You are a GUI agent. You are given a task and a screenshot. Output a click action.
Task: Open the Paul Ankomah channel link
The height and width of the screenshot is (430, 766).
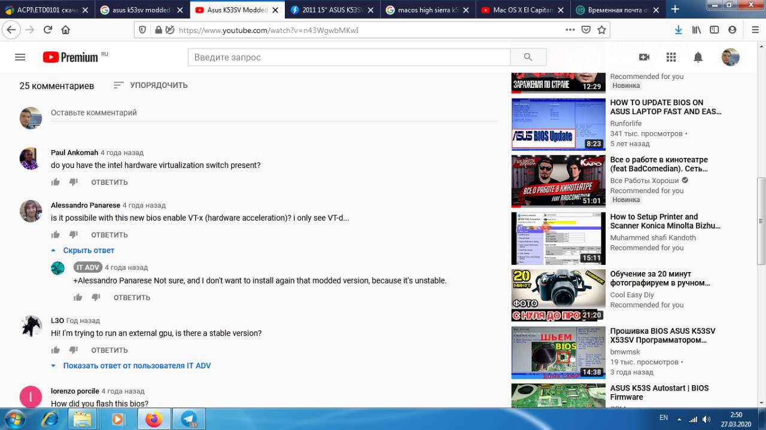pos(74,153)
